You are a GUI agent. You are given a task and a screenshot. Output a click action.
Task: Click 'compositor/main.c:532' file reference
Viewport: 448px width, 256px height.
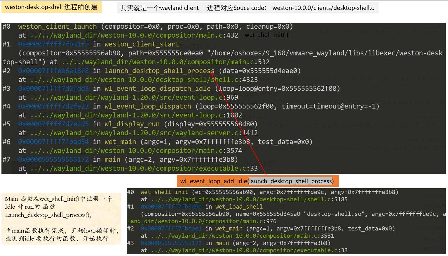click(x=228, y=62)
